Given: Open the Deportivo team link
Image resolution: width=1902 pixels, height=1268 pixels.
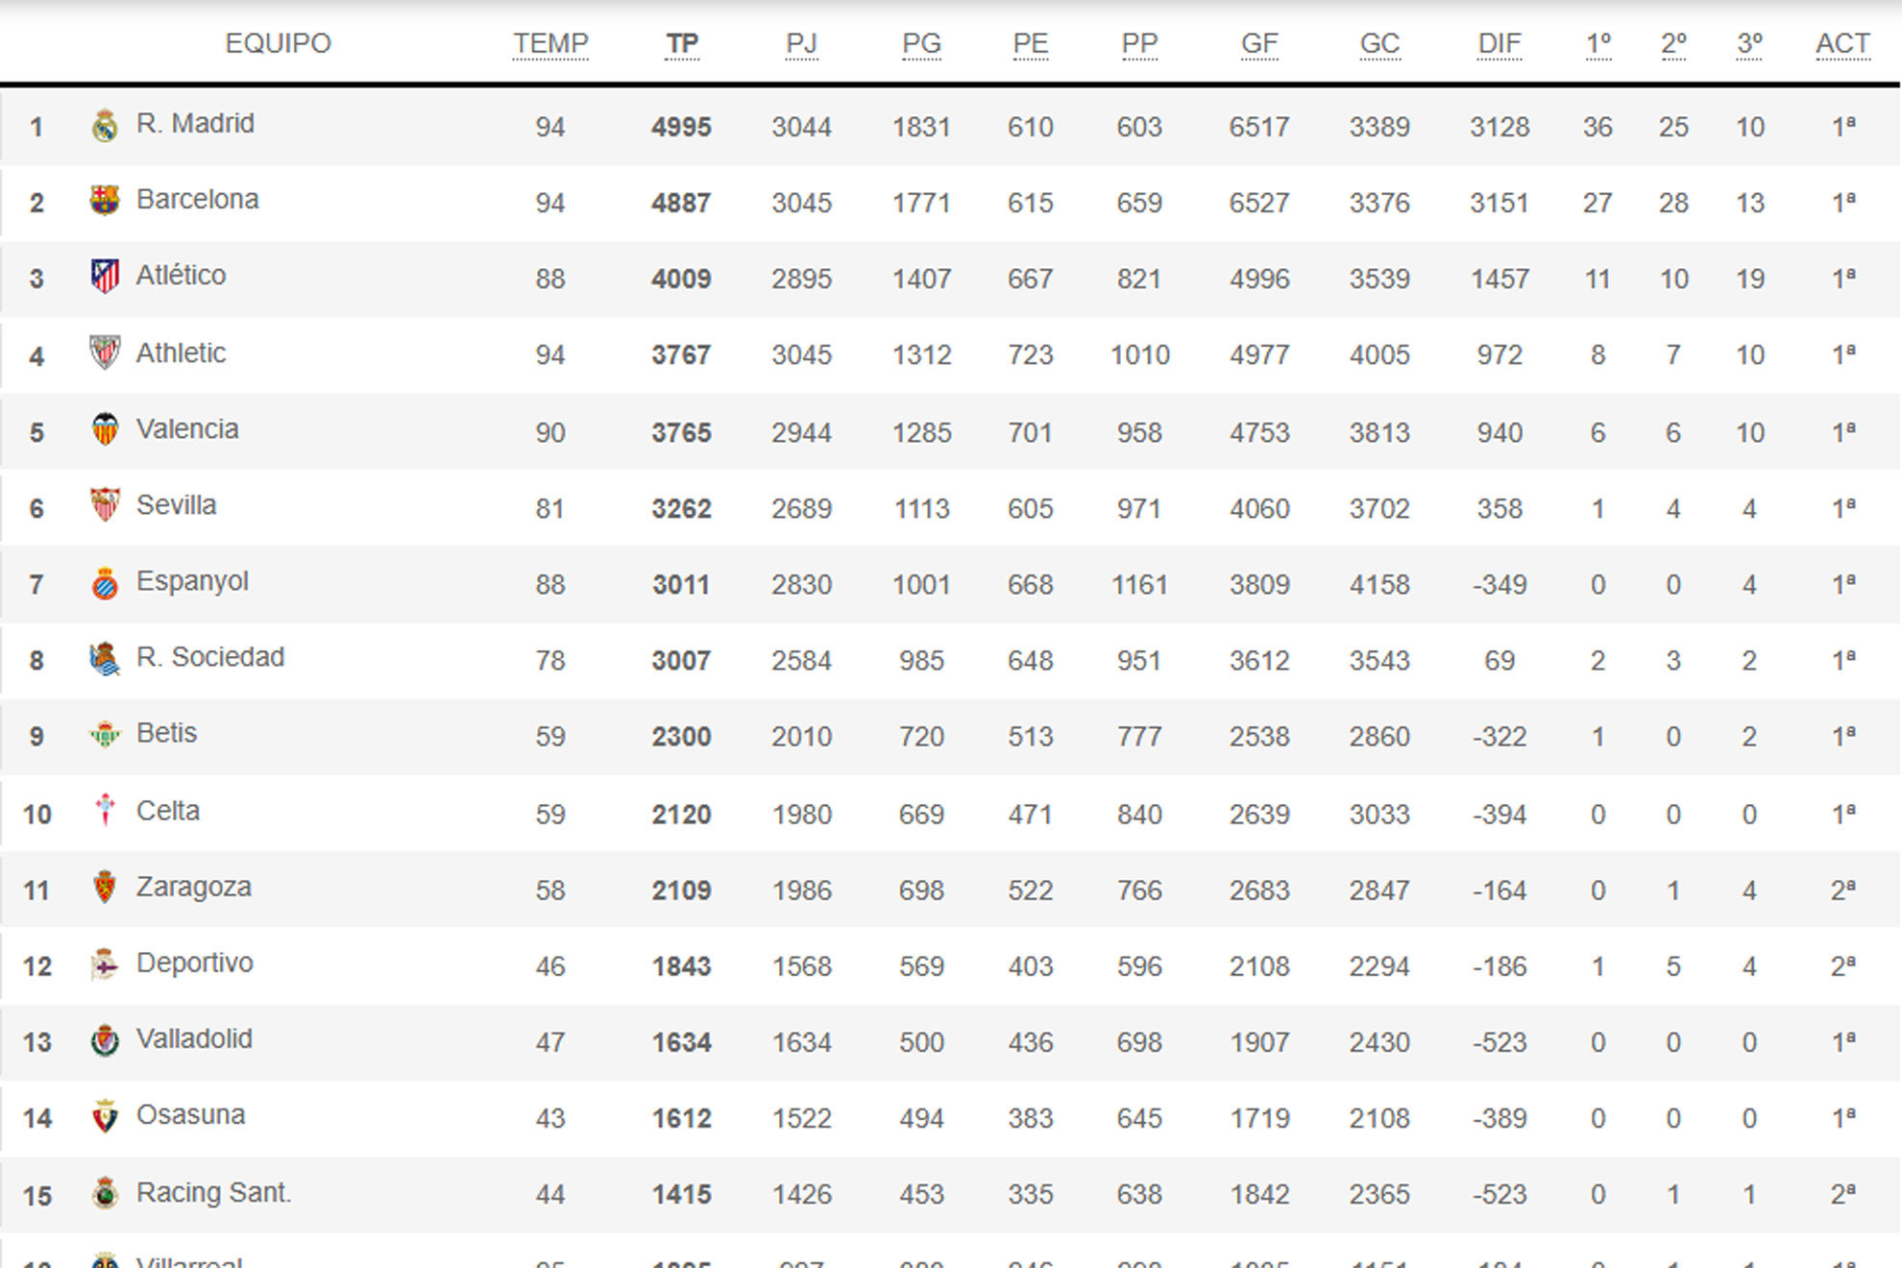Looking at the screenshot, I should pos(195,963).
